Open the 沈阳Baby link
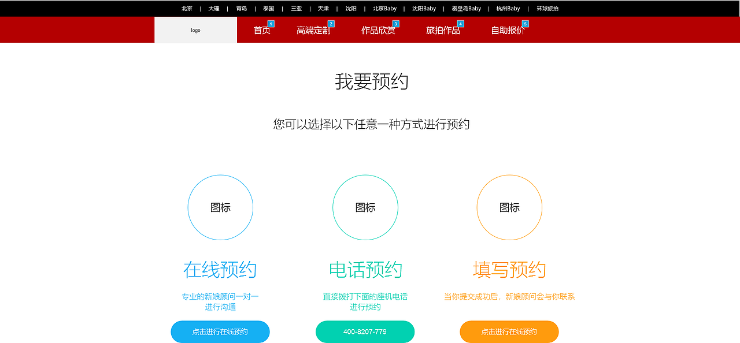This screenshot has width=740, height=343. (x=424, y=8)
